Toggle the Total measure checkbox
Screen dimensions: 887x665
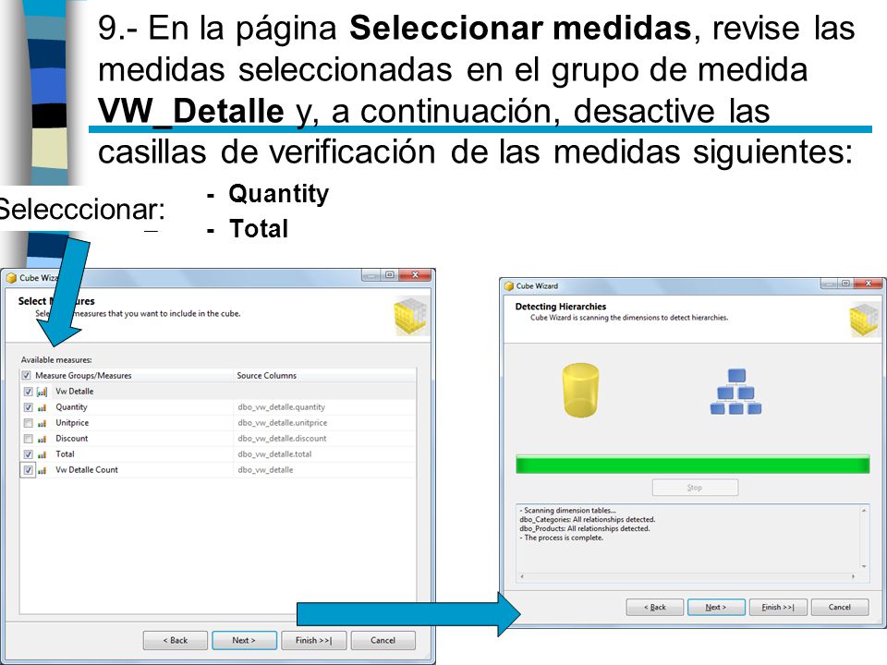[29, 454]
